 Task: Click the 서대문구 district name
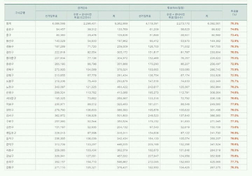[11, 98]
